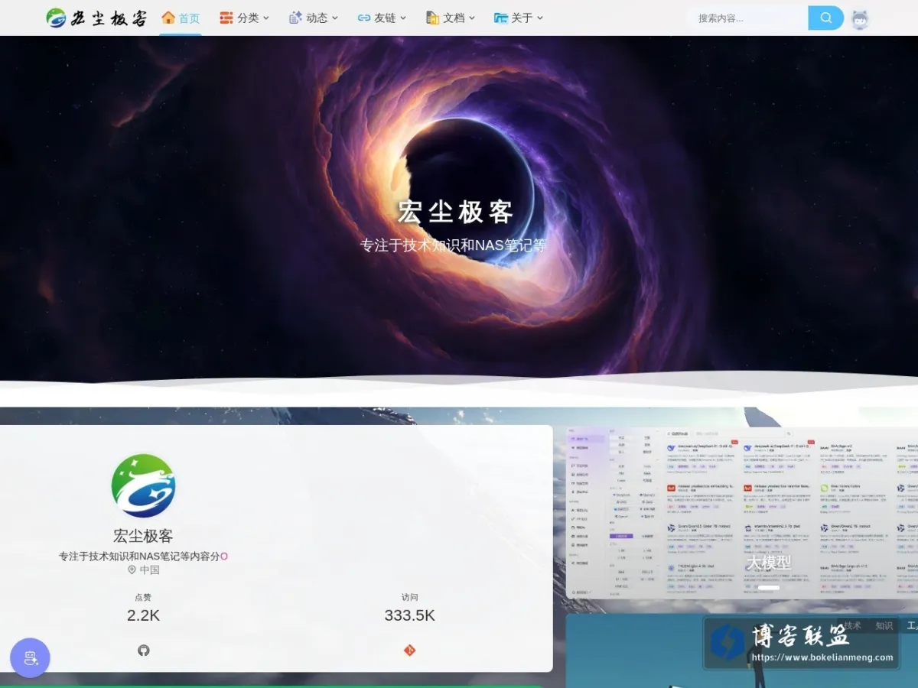Viewport: 918px width, 688px height.
Task: Expand the 分类 dropdown chevron
Action: click(266, 18)
